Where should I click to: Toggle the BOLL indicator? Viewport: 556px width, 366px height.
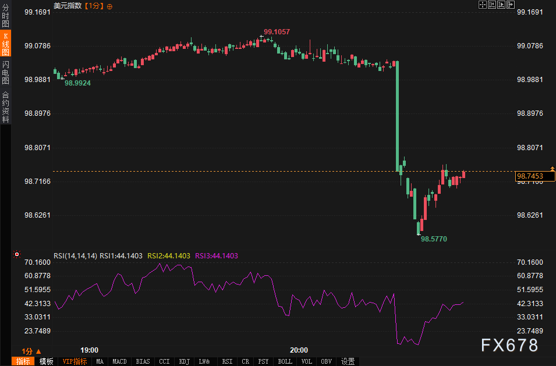click(x=285, y=361)
